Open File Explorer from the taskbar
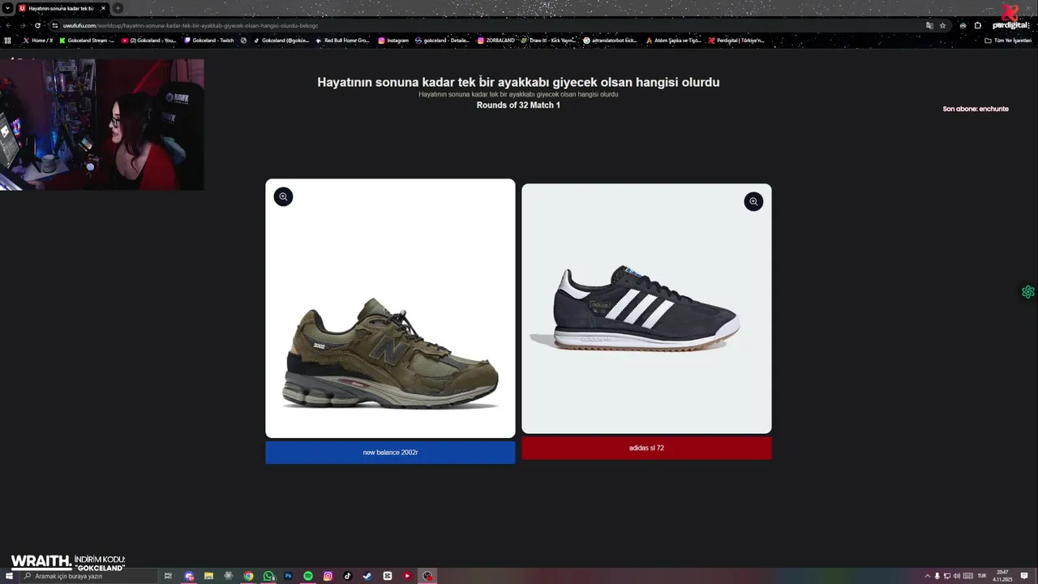Screen dimensions: 1038x584 tap(208, 576)
